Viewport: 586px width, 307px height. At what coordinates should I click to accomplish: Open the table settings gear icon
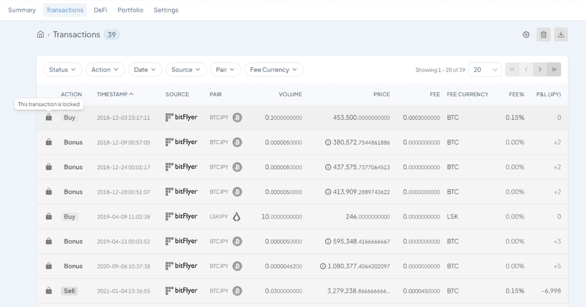pyautogui.click(x=526, y=35)
